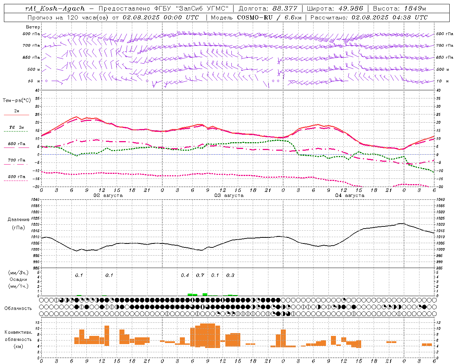Select the forecast start 02.08.2025 00:00 UTC
This screenshot has width=455, height=364.
pos(161,17)
